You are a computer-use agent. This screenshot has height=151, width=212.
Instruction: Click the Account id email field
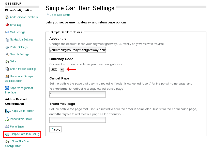[x=78, y=50]
